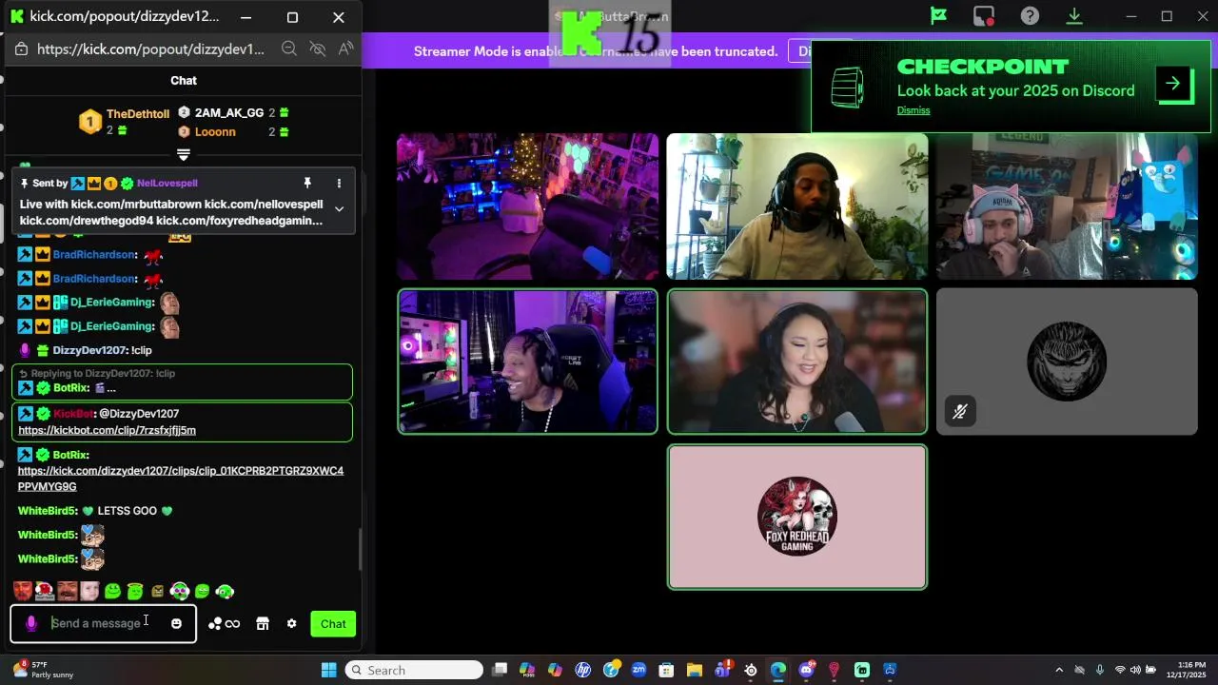Image resolution: width=1218 pixels, height=685 pixels.
Task: Click Discord download update arrow icon
Action: pyautogui.click(x=1074, y=16)
